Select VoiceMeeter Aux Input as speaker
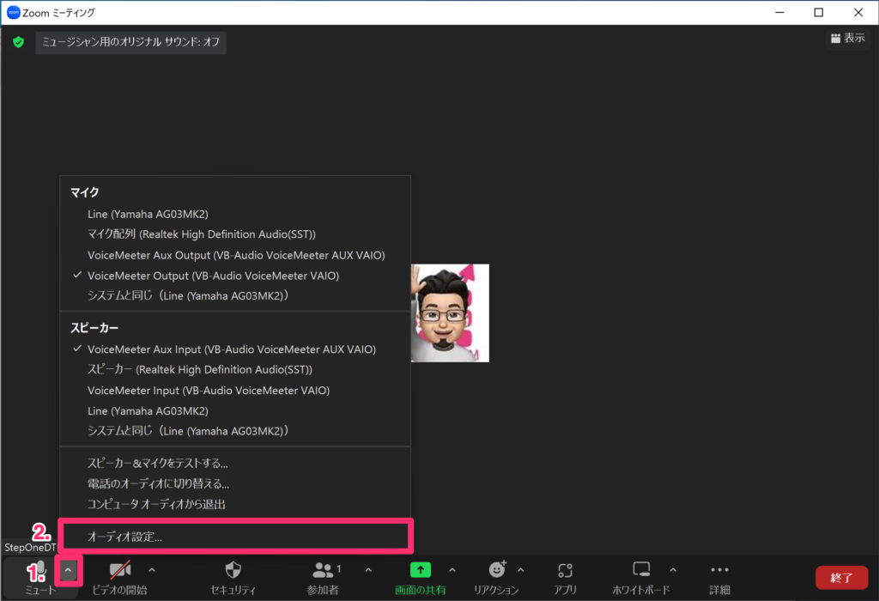Viewport: 879px width, 601px height. 235,349
